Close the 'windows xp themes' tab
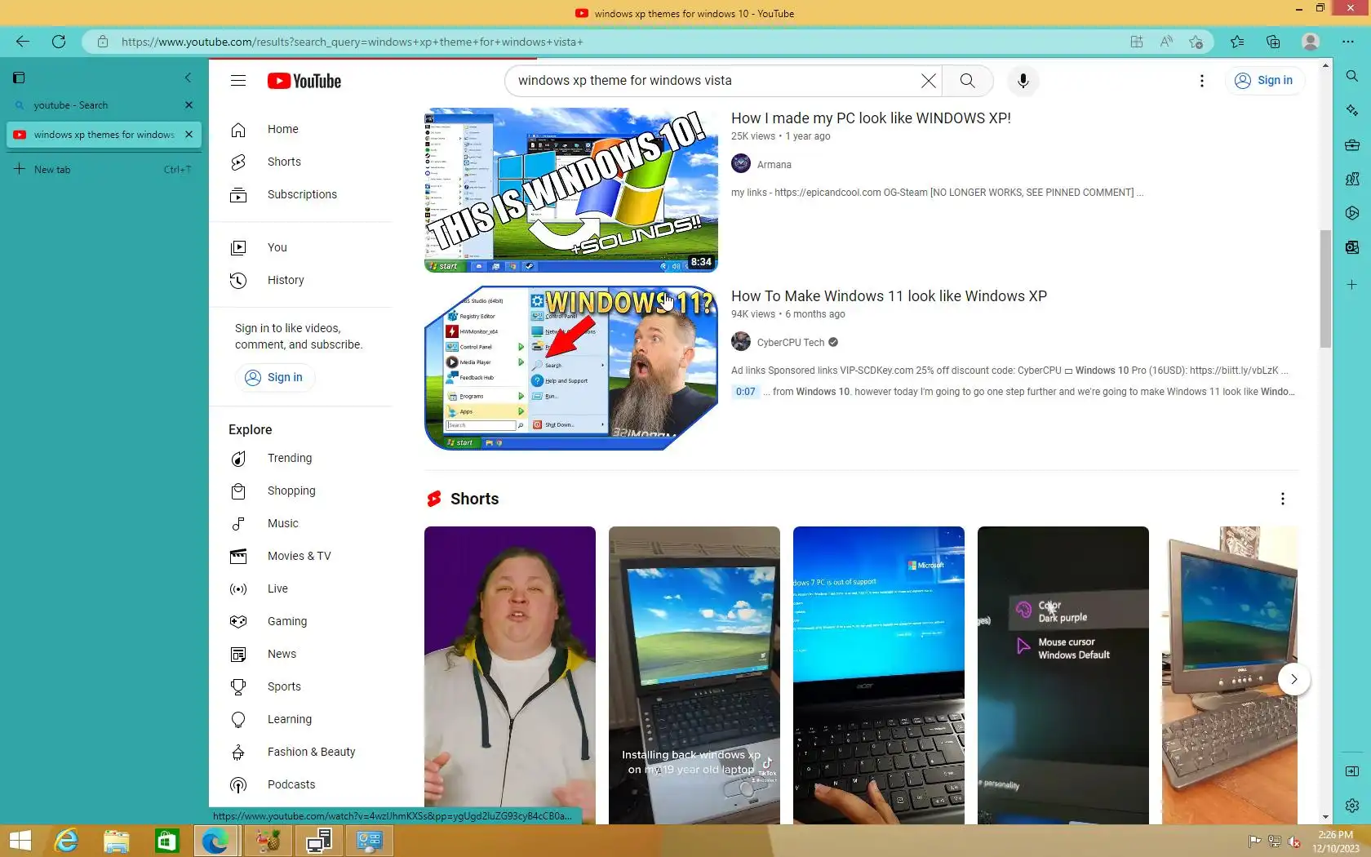Viewport: 1371px width, 857px height. point(189,135)
